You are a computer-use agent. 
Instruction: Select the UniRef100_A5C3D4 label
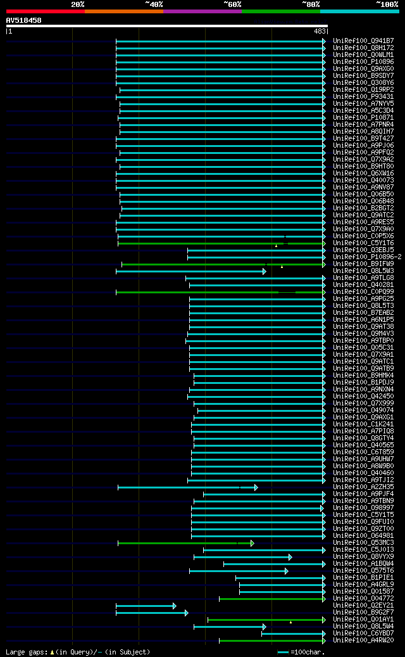[363, 111]
